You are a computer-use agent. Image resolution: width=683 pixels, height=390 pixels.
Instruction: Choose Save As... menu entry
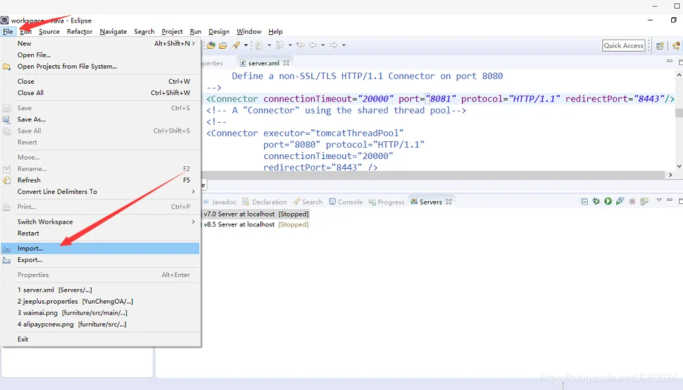100,119
